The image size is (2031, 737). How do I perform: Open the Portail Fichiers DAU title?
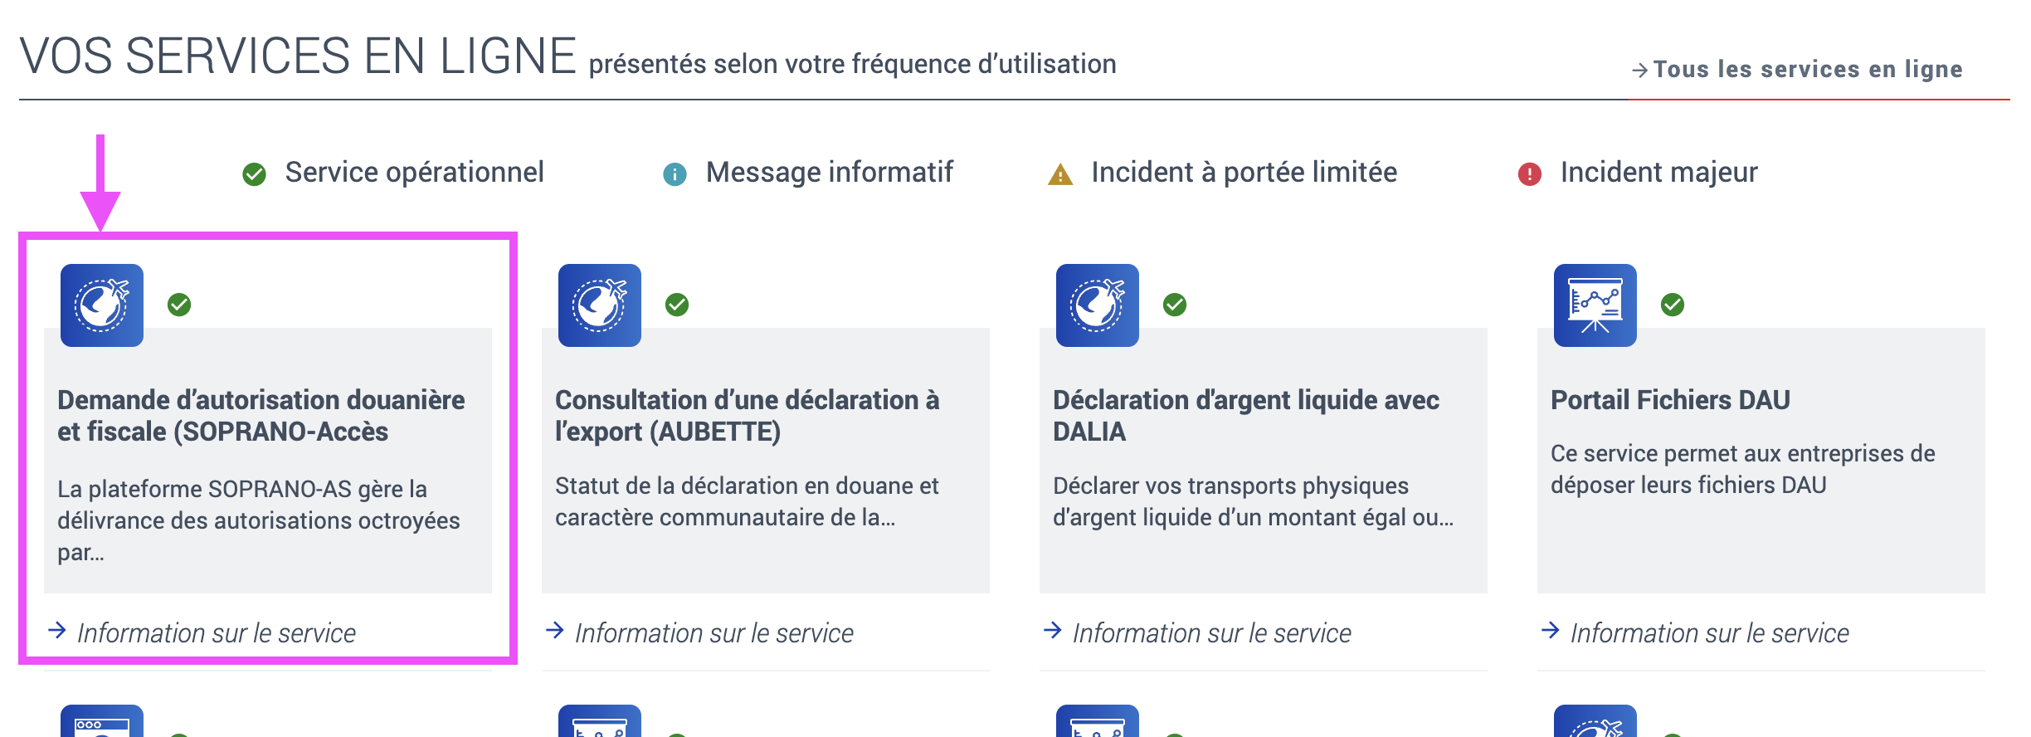(x=1670, y=400)
